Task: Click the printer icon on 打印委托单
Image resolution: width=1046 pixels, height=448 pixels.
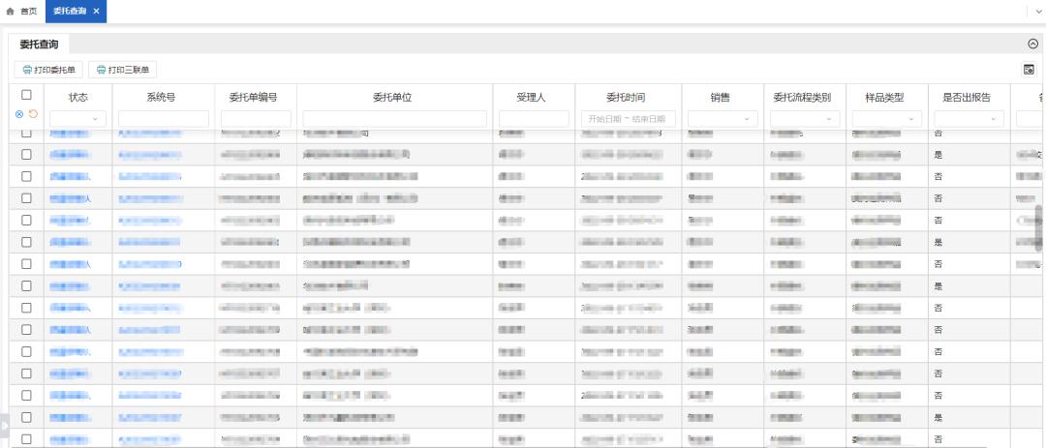Action: (x=27, y=70)
